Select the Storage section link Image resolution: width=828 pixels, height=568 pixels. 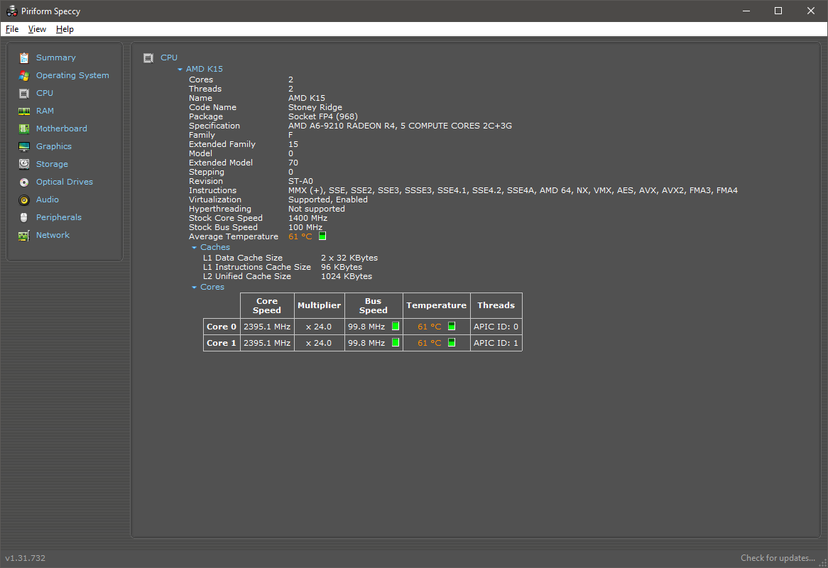(x=52, y=164)
